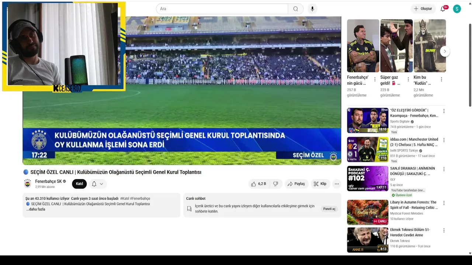Click the Oluştur create button
This screenshot has height=265, width=472.
point(423,9)
